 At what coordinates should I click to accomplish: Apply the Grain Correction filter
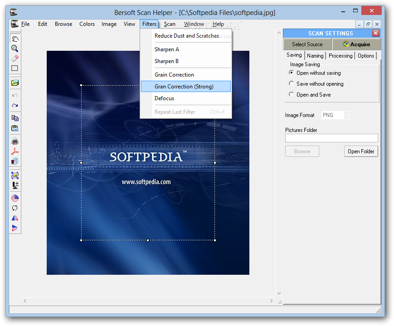(186, 75)
